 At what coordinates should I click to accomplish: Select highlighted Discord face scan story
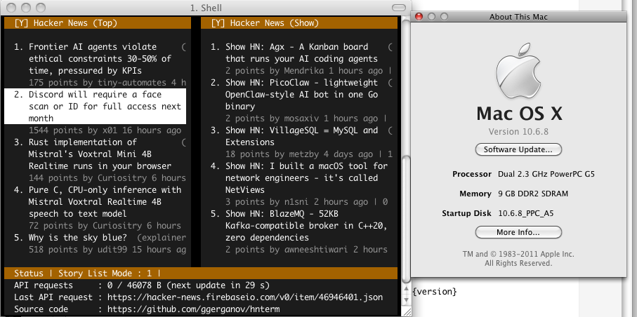pos(95,107)
